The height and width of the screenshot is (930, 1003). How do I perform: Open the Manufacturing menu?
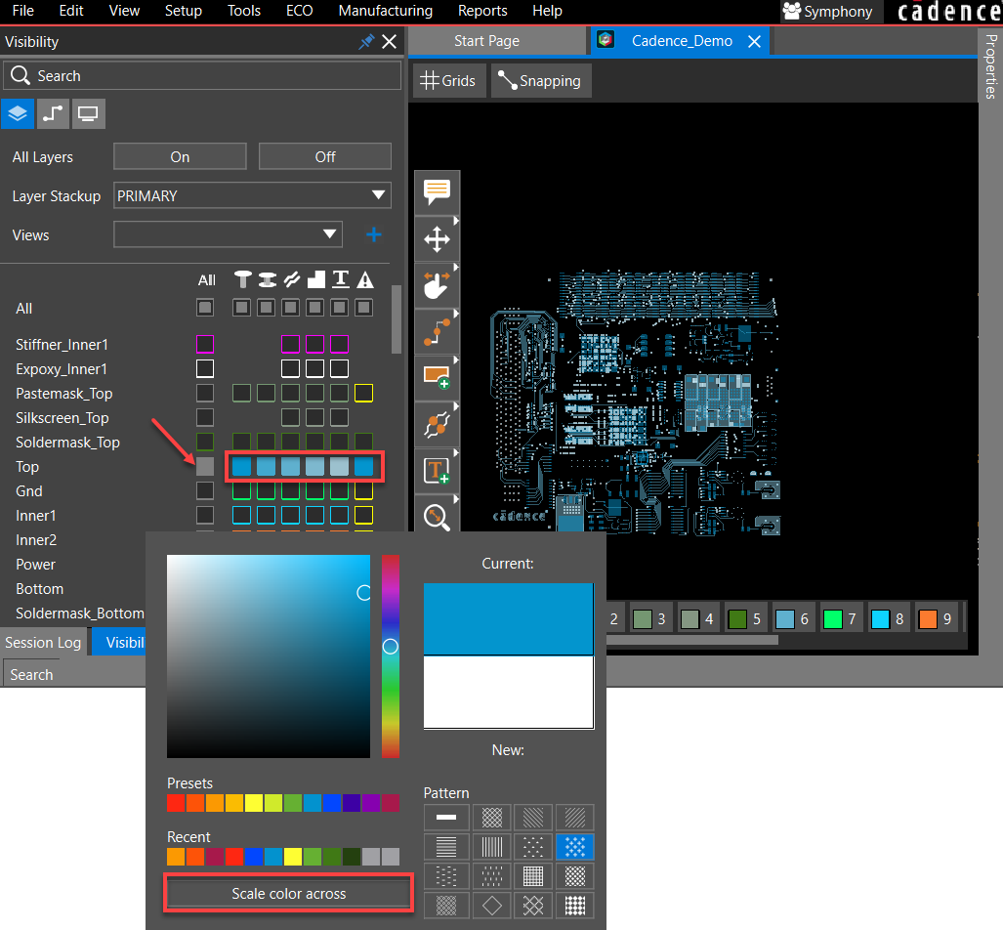point(386,11)
